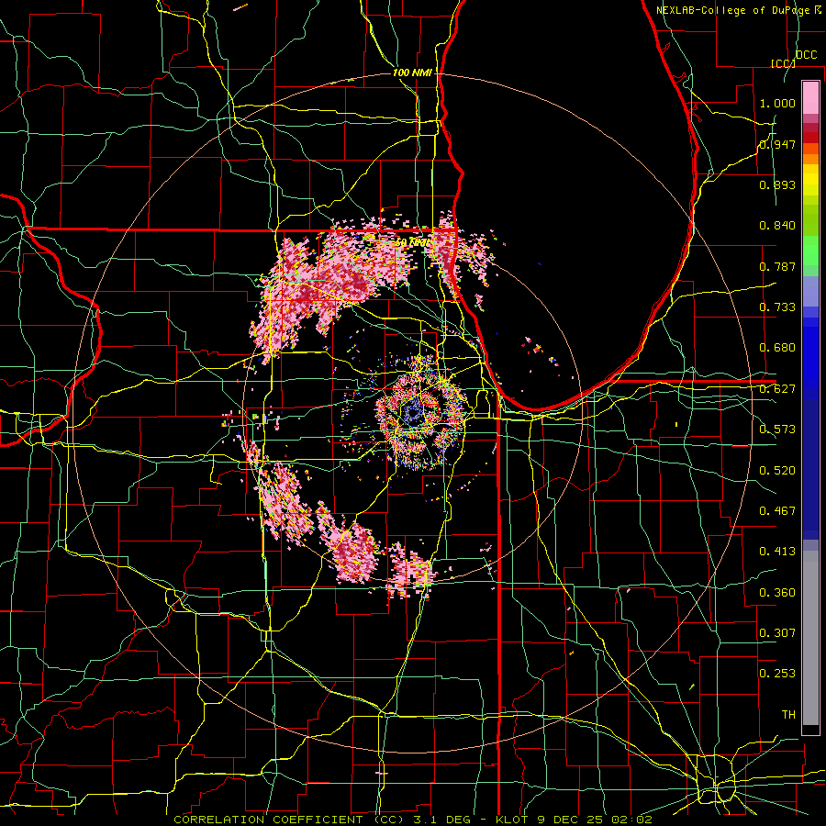Image resolution: width=826 pixels, height=826 pixels.
Task: Click the 0.787 scale value
Action: tap(777, 266)
